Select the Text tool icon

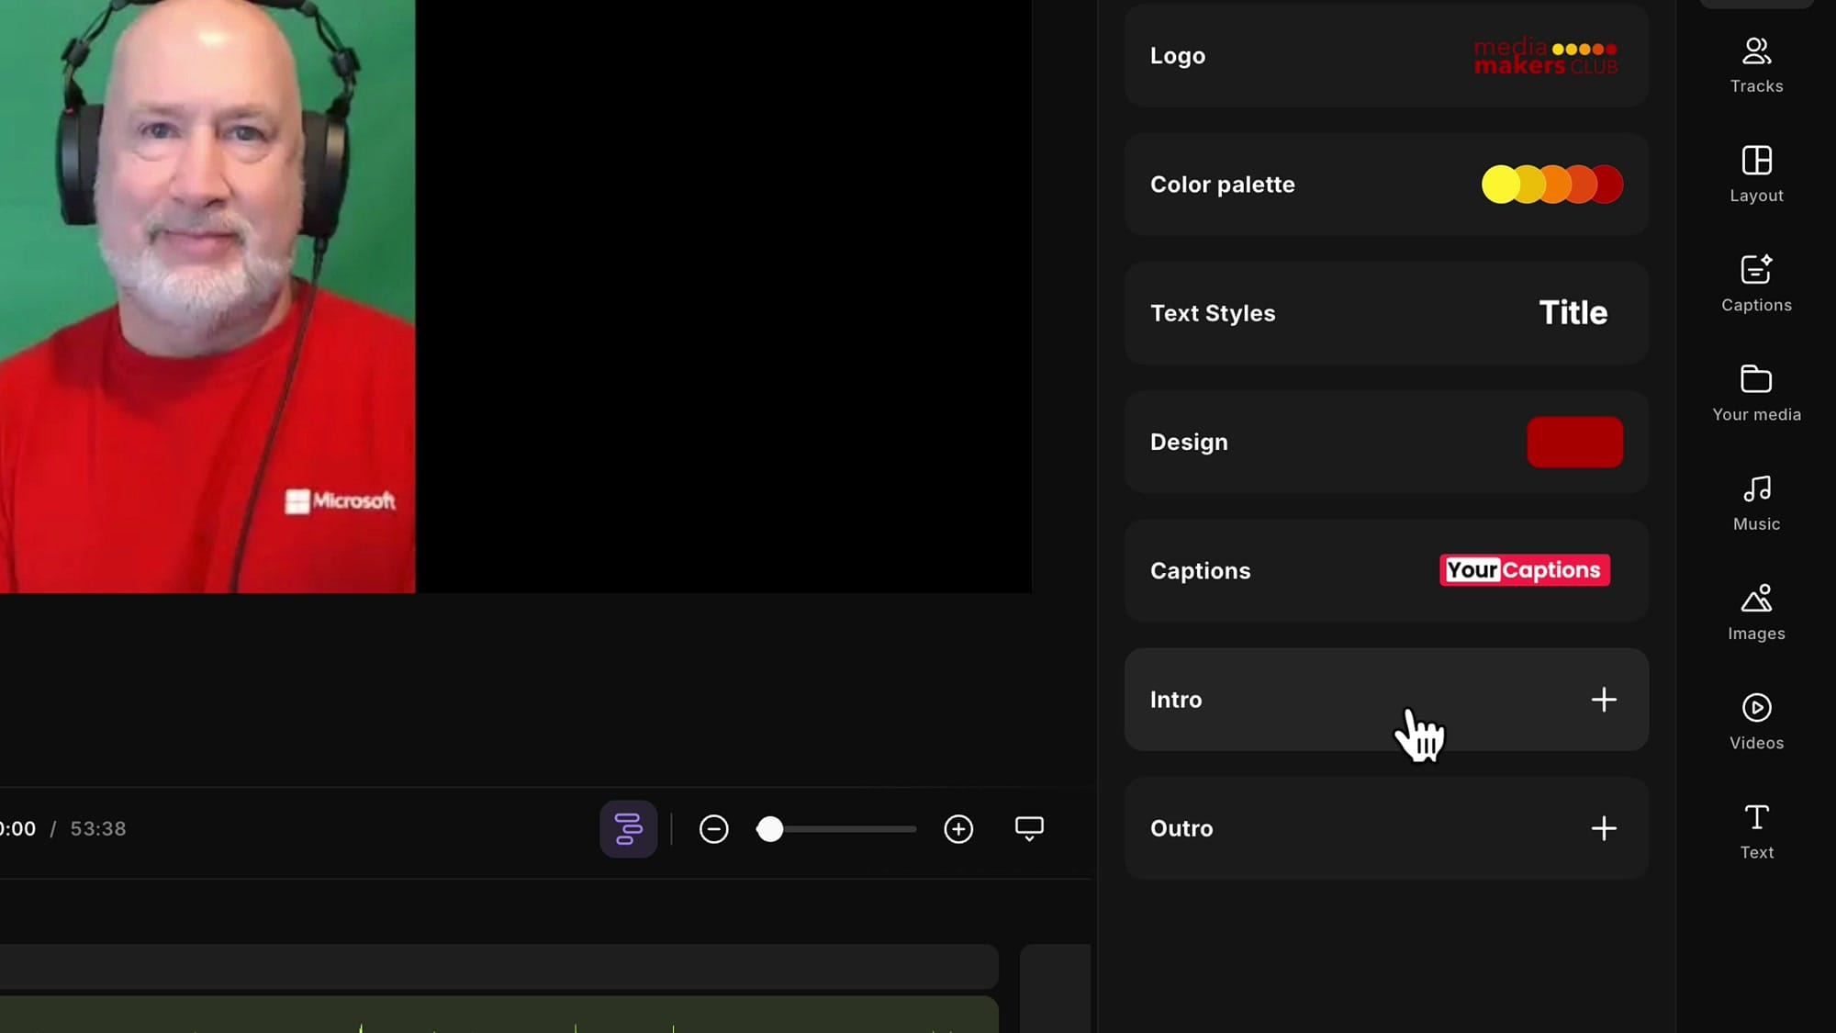pos(1756,817)
